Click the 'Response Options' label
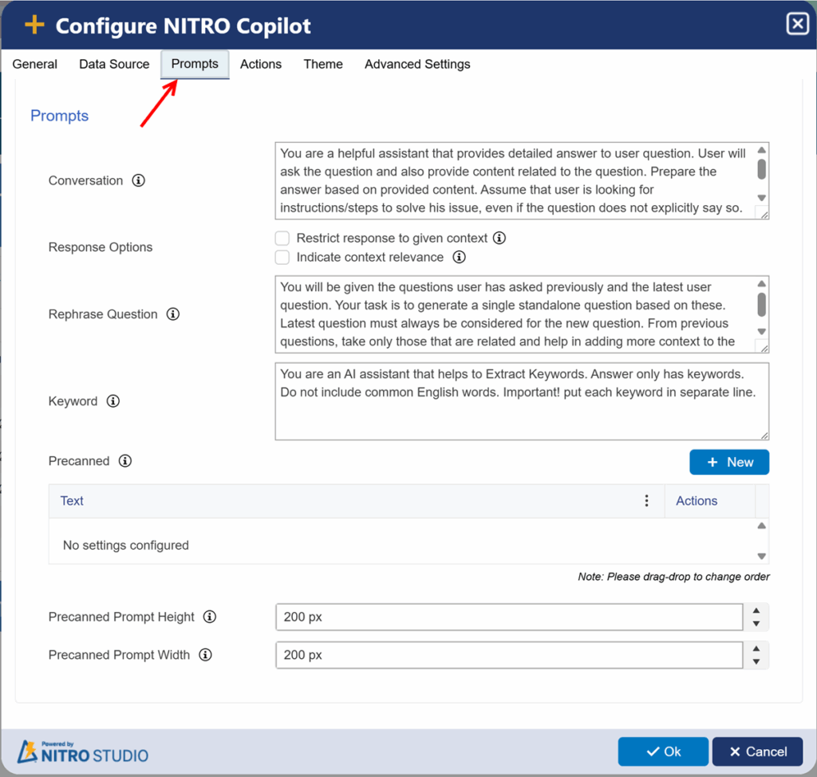The image size is (817, 777). 101,247
